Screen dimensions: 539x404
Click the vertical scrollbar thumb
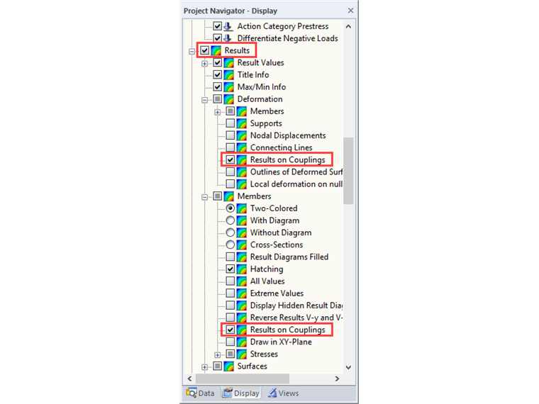point(348,171)
